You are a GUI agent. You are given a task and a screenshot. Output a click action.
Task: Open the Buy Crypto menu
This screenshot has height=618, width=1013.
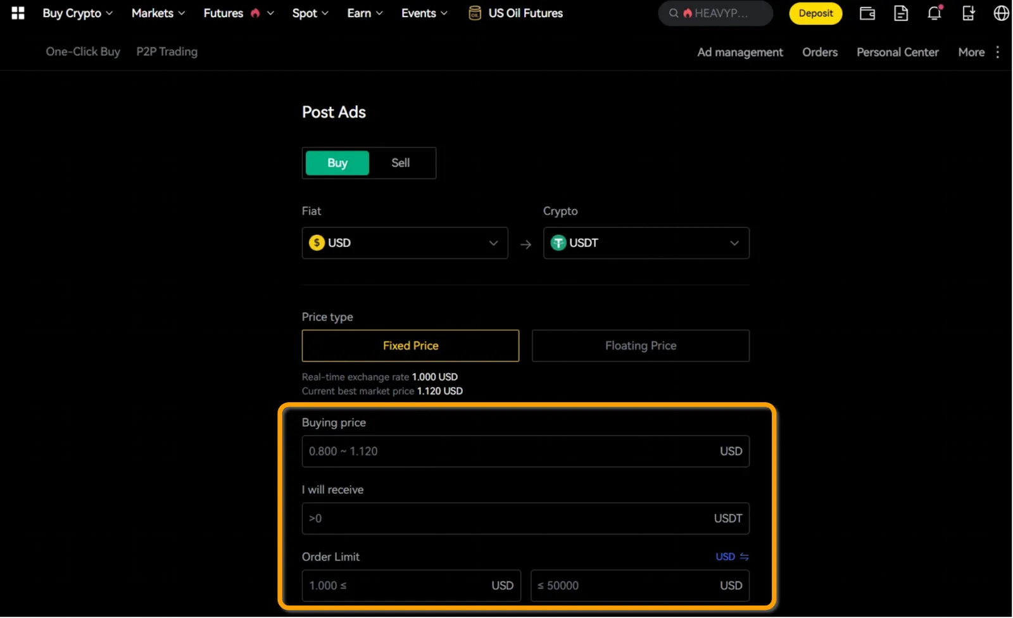(x=77, y=13)
